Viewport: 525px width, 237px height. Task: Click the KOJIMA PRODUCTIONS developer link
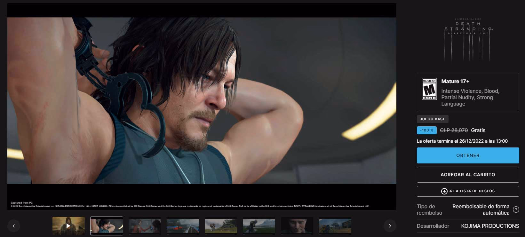pos(490,226)
